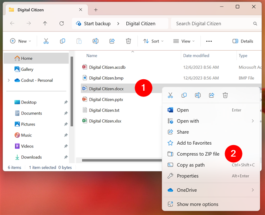This screenshot has height=215, width=265.
Task: Click the Share icon in the toolbar
Action: (x=112, y=41)
